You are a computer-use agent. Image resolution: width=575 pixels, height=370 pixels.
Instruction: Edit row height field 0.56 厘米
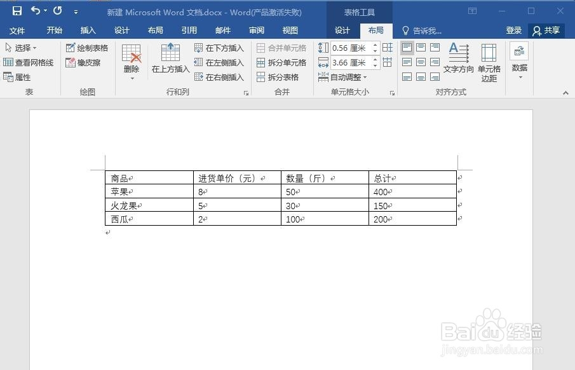click(351, 48)
